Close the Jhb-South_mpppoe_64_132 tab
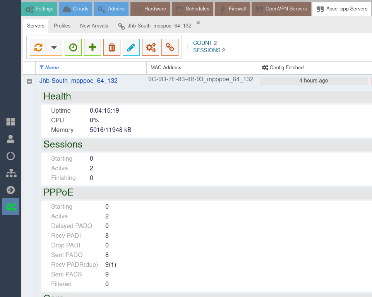 point(198,23)
